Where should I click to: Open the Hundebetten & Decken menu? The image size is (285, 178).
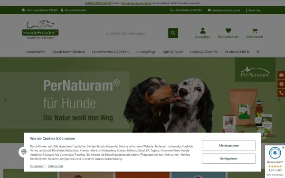pyautogui.click(x=110, y=52)
